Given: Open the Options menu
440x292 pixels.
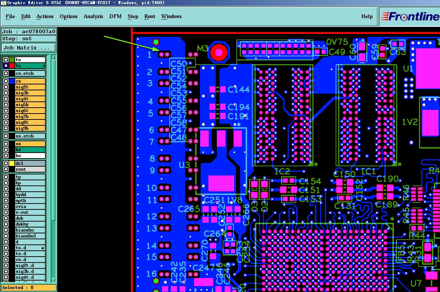Looking at the screenshot, I should [69, 17].
